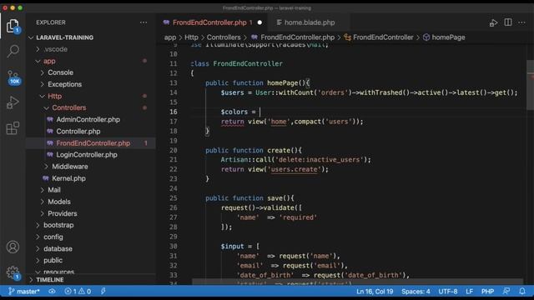Open editor more actions ellipsis

pyautogui.click(x=521, y=22)
